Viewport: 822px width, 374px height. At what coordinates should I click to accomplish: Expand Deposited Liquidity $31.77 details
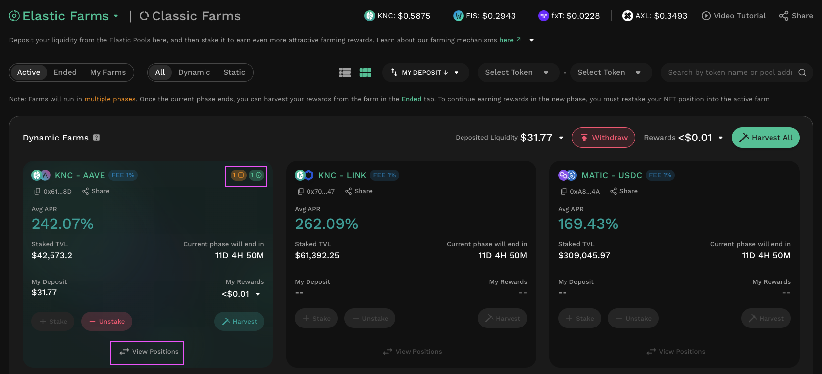[x=561, y=138]
